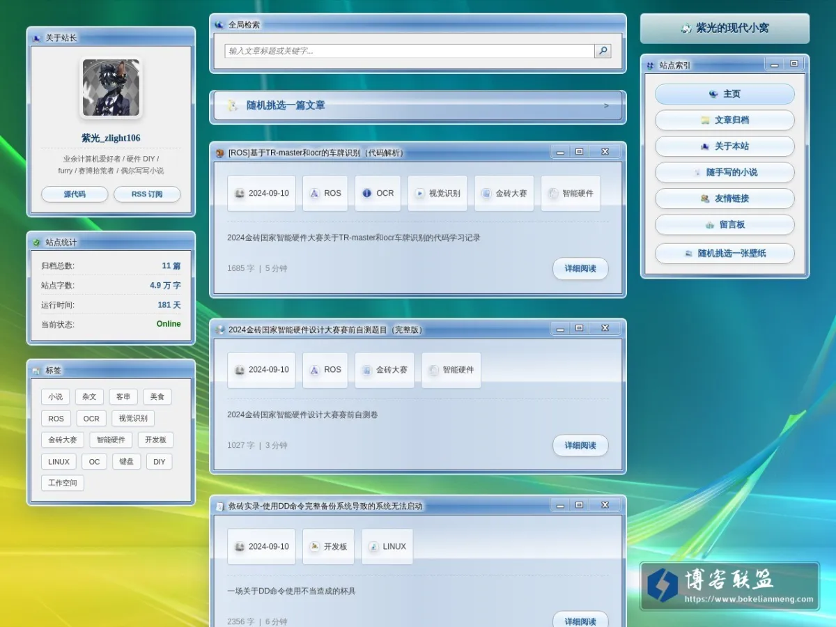Click 详细阅读 on the ROS license plate article

[580, 269]
